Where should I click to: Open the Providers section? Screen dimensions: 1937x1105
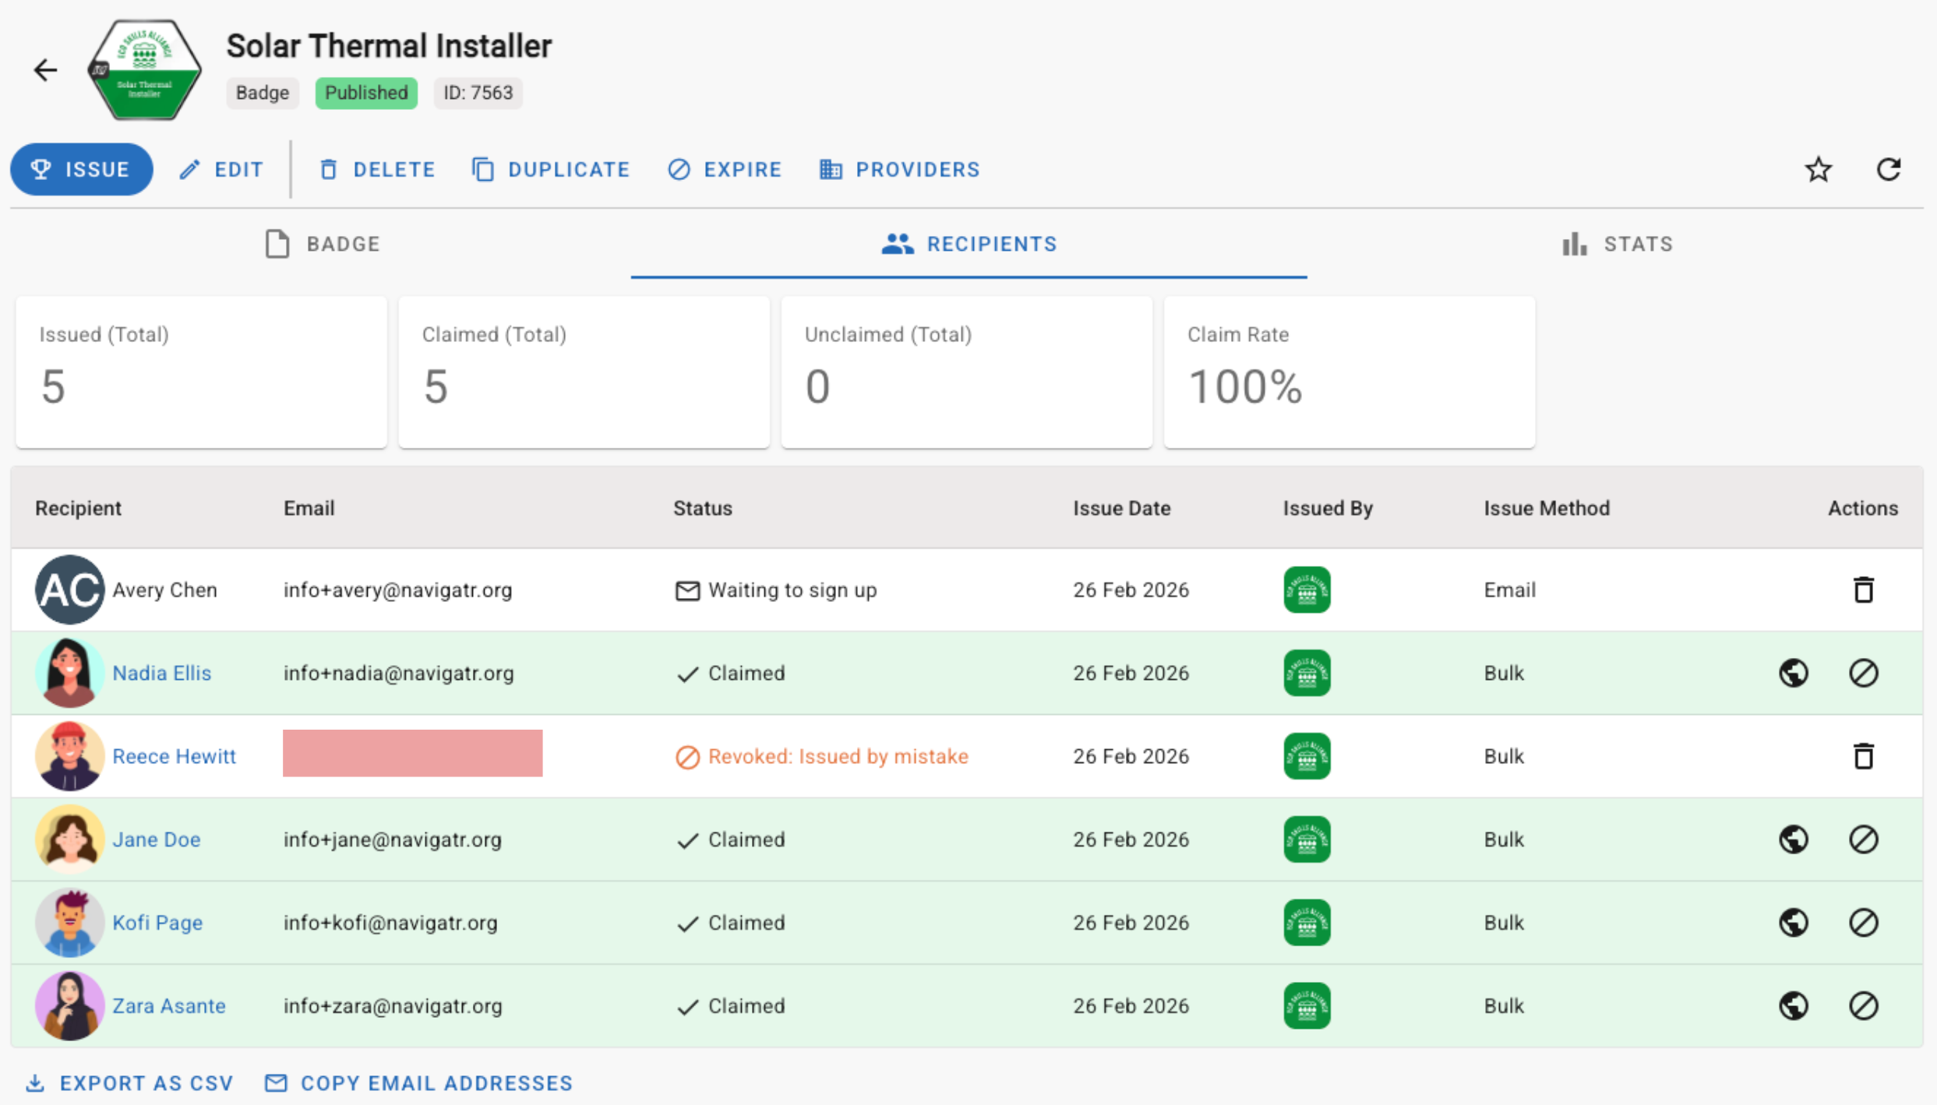point(900,170)
